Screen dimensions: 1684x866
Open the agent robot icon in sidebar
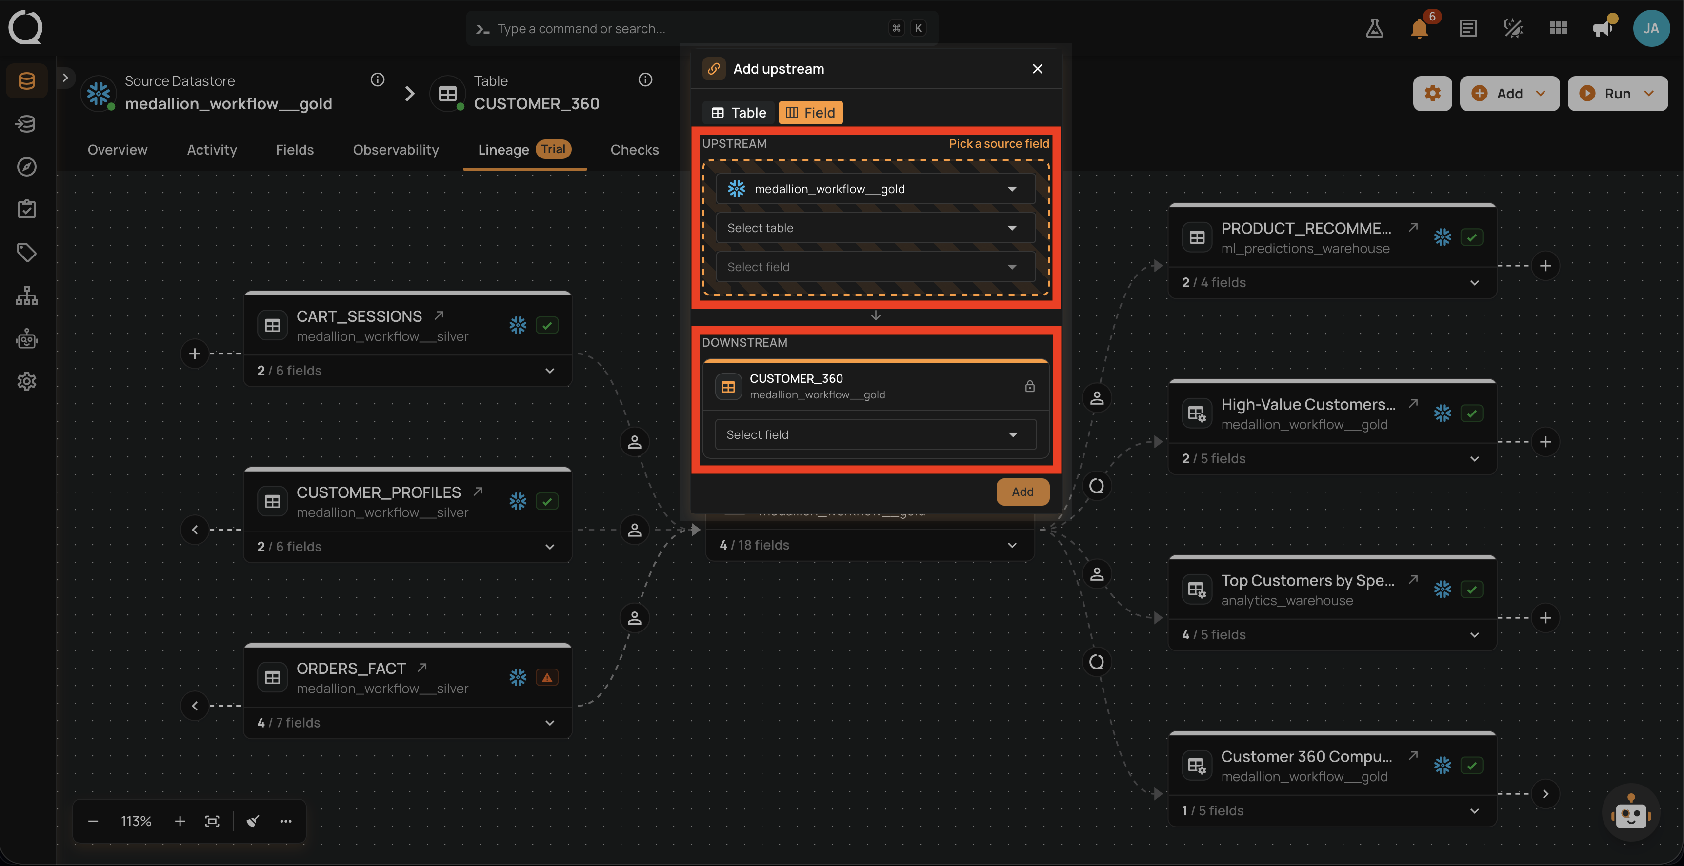pos(26,338)
